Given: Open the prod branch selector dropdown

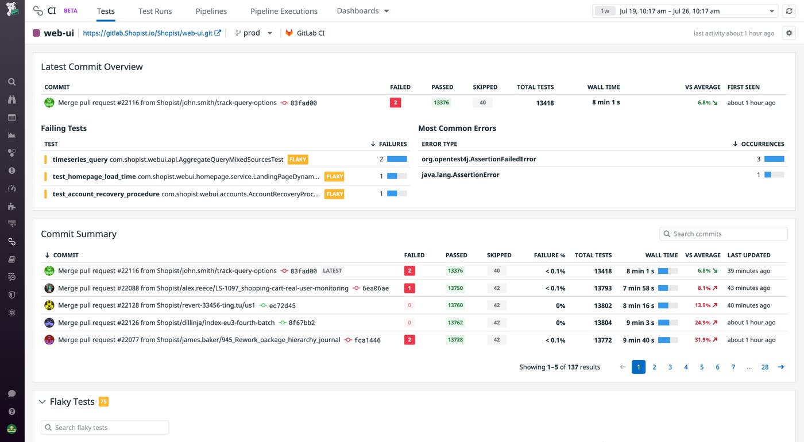Looking at the screenshot, I should [x=254, y=33].
